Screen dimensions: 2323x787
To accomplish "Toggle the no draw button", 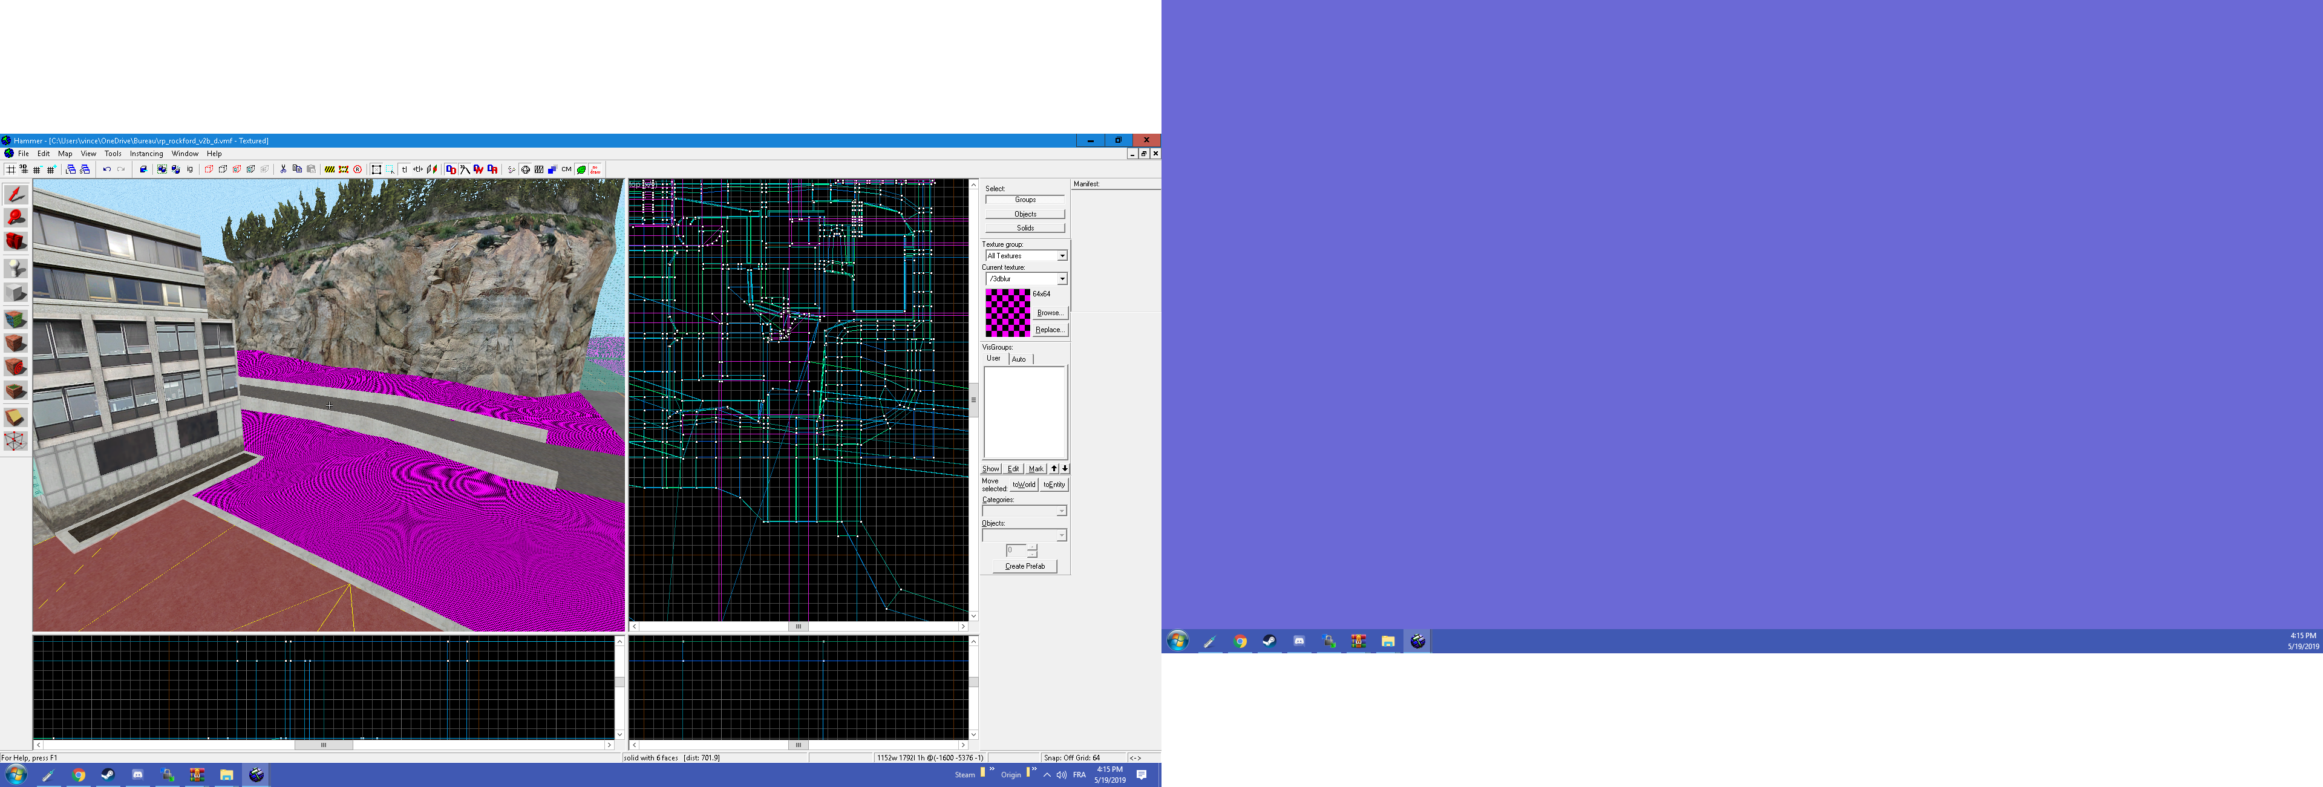I will (595, 169).
